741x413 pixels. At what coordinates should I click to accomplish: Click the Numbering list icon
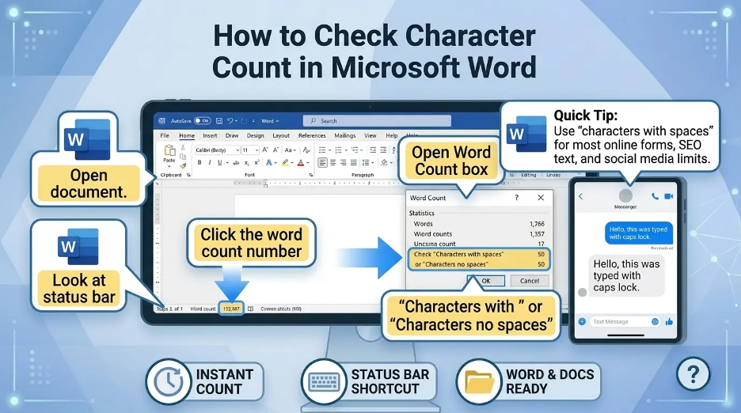(x=338, y=150)
